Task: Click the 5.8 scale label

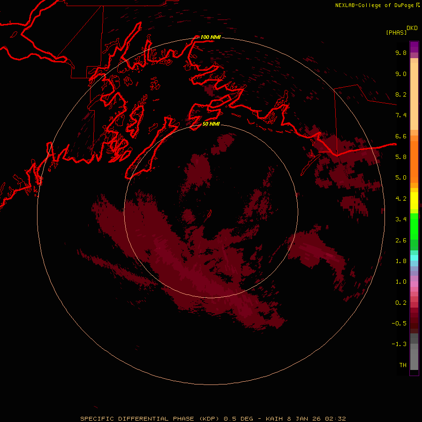Action: pos(401,157)
